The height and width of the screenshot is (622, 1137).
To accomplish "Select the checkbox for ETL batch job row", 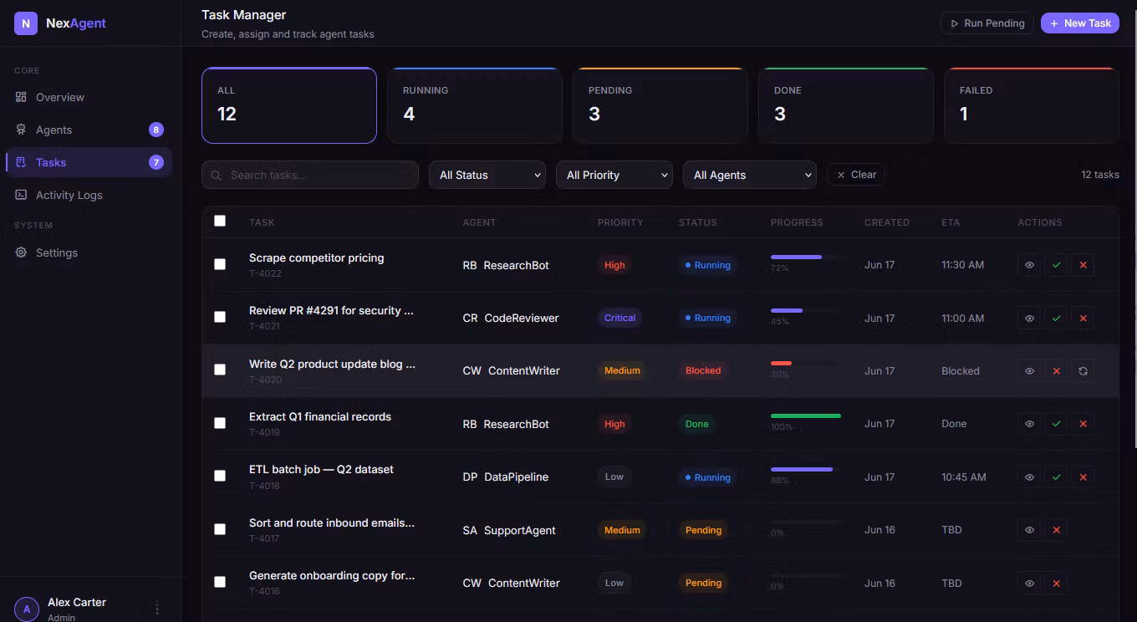I will click(x=220, y=476).
